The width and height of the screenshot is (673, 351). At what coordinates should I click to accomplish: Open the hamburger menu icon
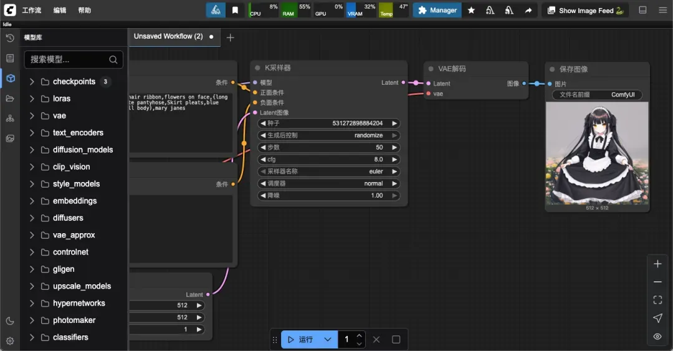[x=662, y=10]
